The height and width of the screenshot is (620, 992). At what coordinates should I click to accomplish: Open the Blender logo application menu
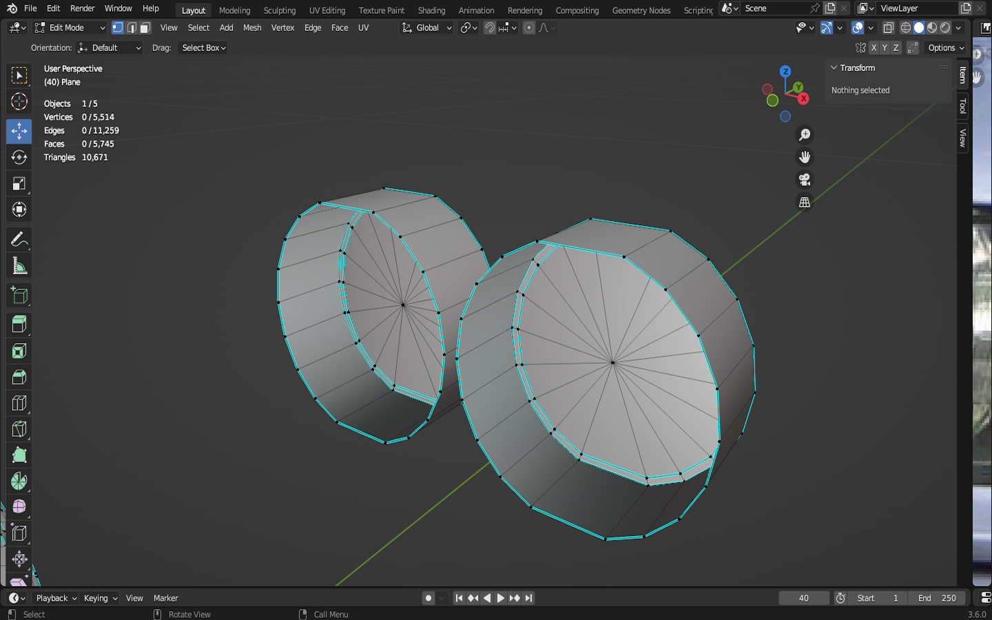(x=12, y=8)
